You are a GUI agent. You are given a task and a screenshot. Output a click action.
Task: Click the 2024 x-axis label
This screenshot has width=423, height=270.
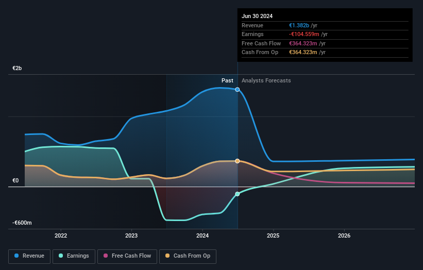(x=202, y=235)
